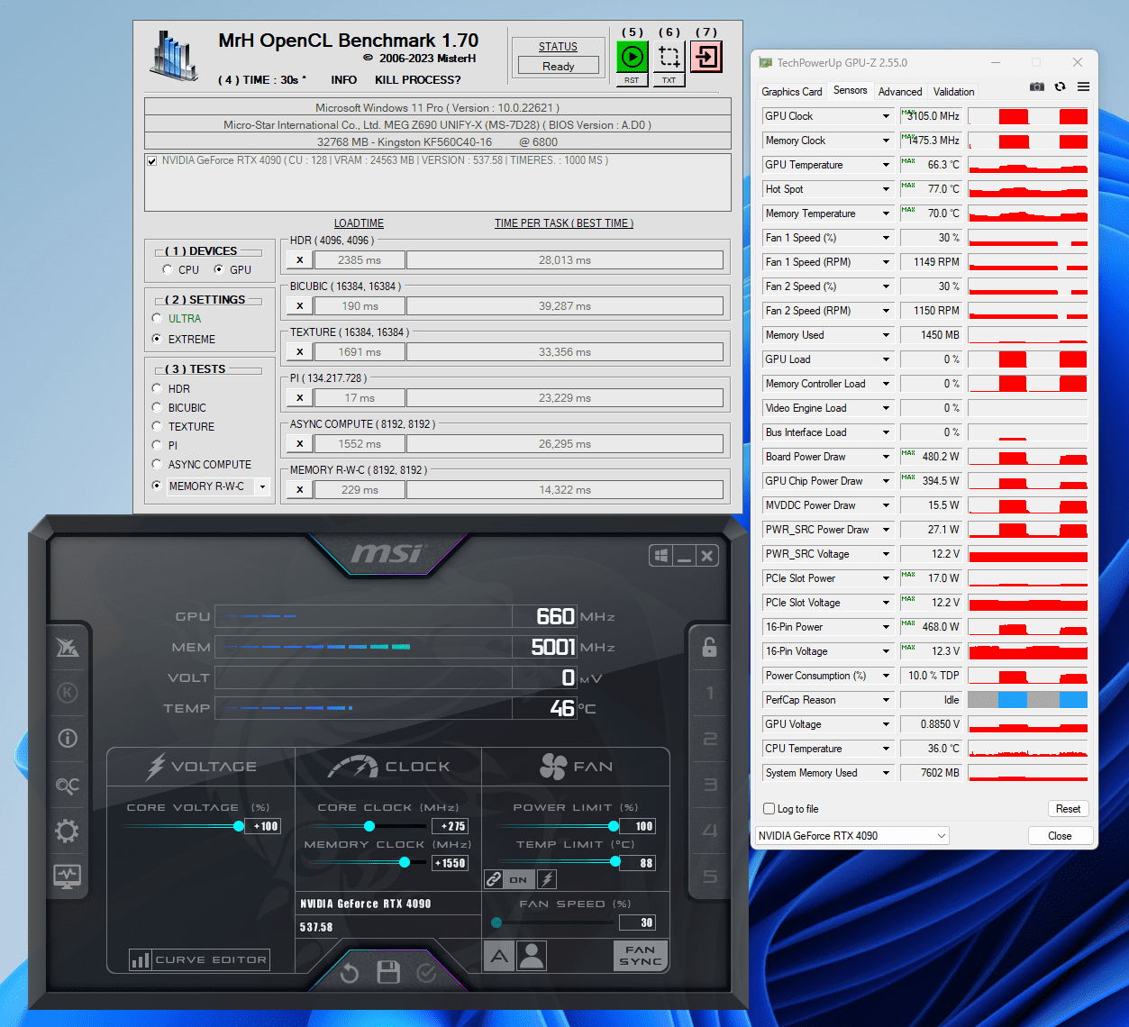This screenshot has height=1027, width=1129.
Task: Click INFO in MrH Benchmark header
Action: (x=343, y=80)
